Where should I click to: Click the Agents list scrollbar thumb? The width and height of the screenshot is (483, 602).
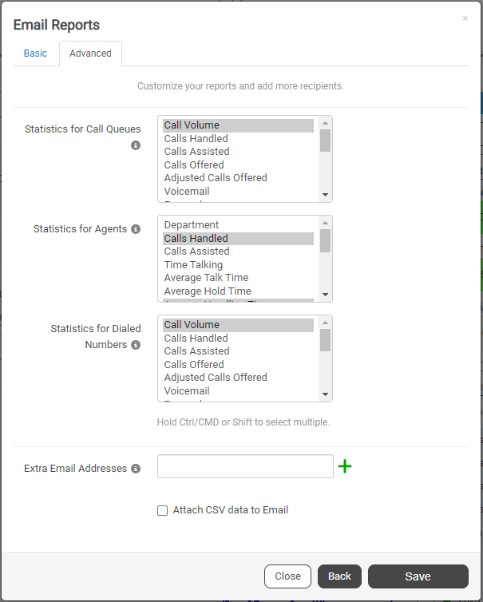click(325, 241)
